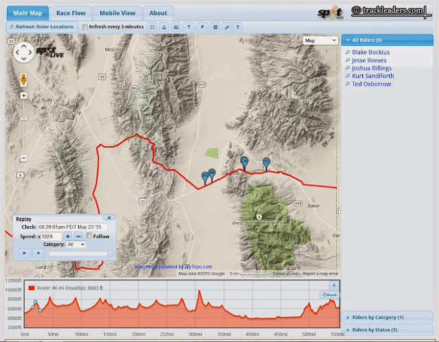Viewport: 439px width, 342px height.
Task: Click the KS rider marker on map
Action: [x=205, y=178]
